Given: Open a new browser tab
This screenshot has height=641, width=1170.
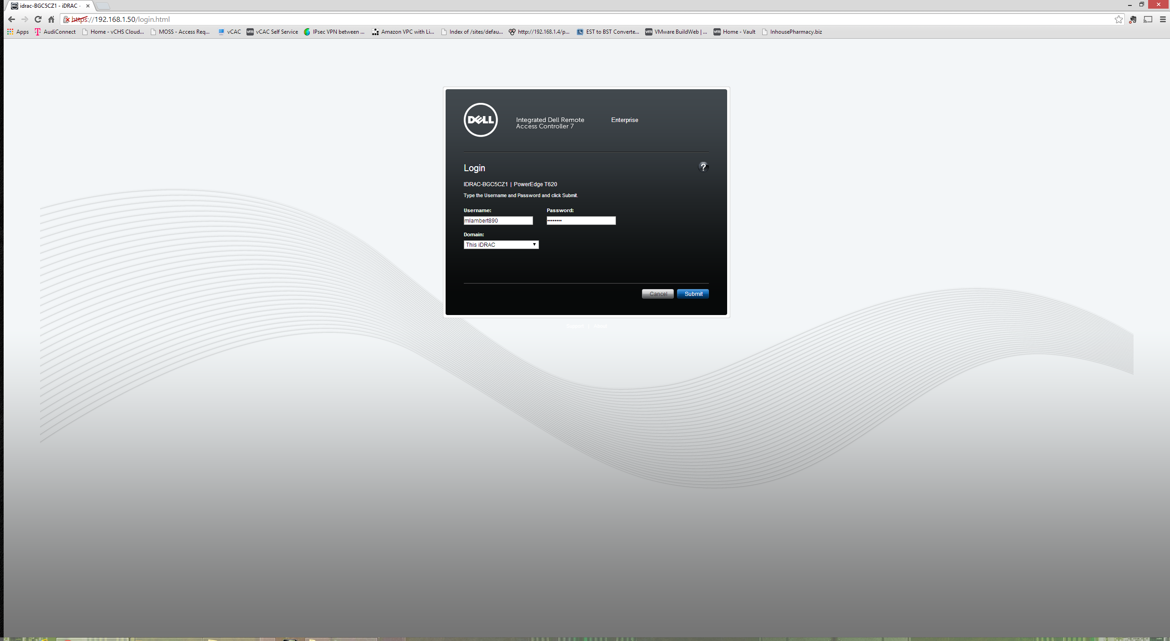Looking at the screenshot, I should tap(103, 6).
